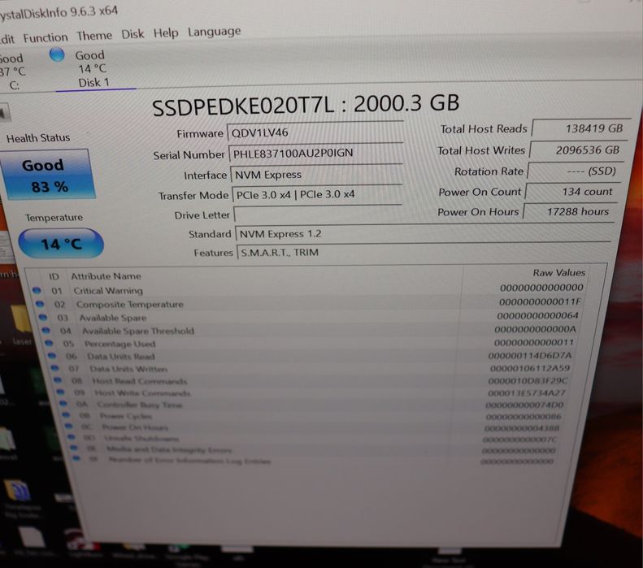The height and width of the screenshot is (568, 643).
Task: Open the Function menu
Action: click(x=46, y=38)
